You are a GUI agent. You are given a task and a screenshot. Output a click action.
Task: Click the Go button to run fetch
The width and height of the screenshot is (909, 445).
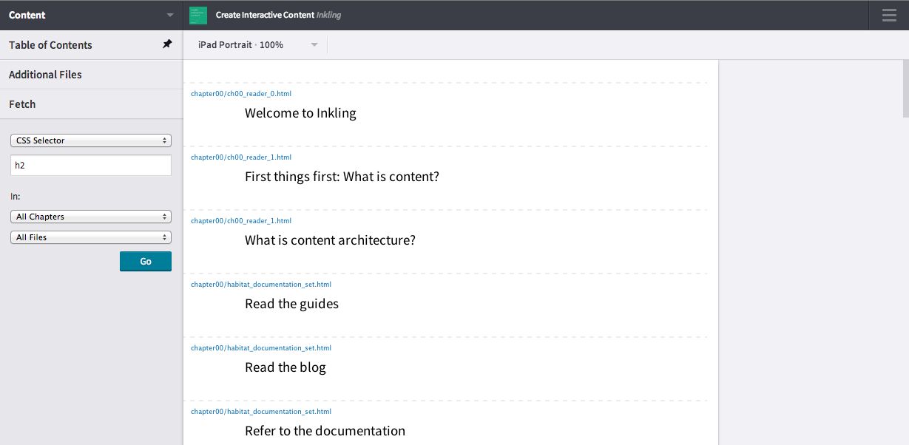tap(145, 261)
